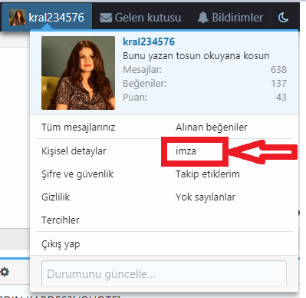Image resolution: width=306 pixels, height=298 pixels.
Task: Open Kişisel detaylar
Action: 74,151
